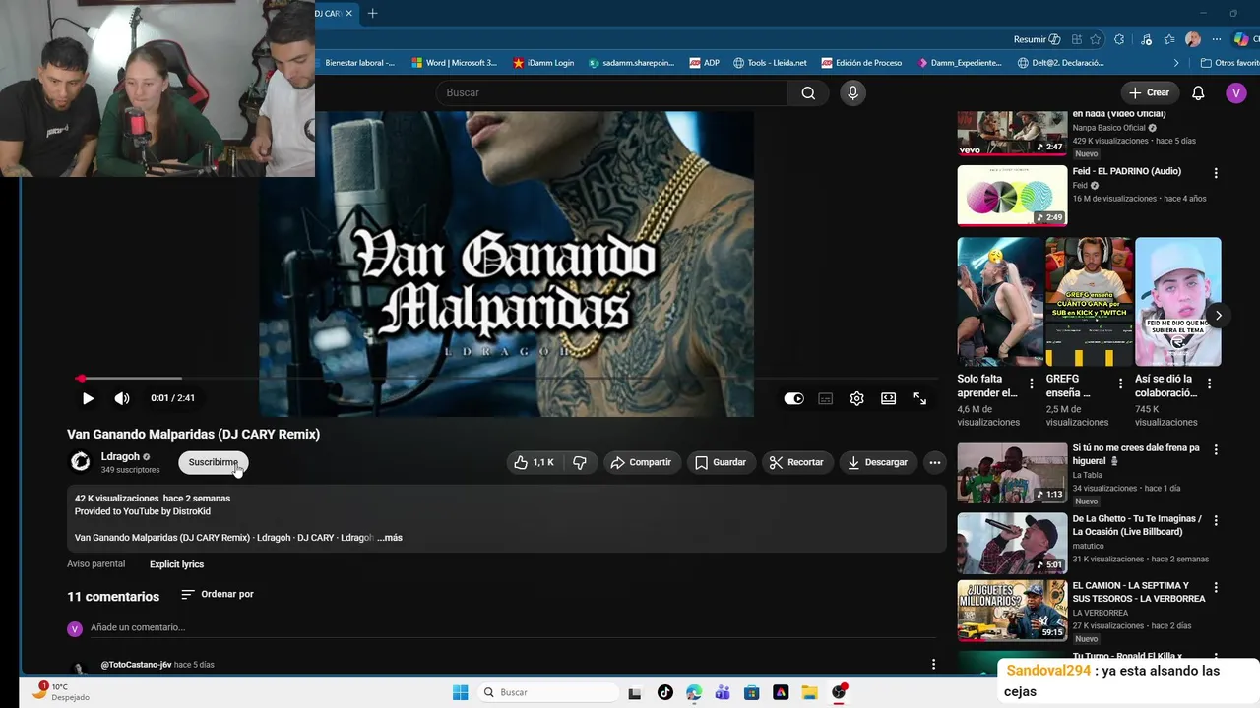Advance Shorts shelf with right arrow
Viewport: 1260px width, 708px height.
coord(1218,316)
